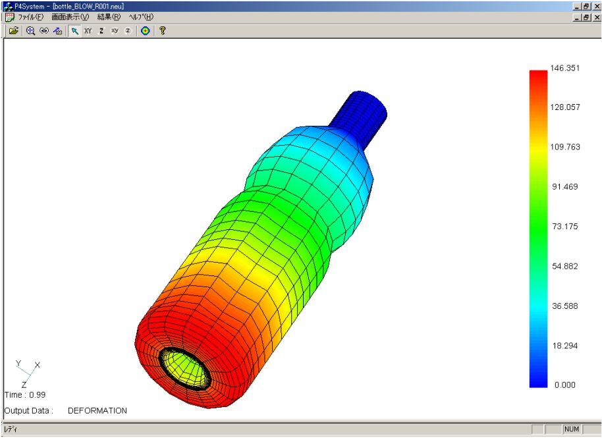Click the document icon beside the ファイル menu
Image resolution: width=602 pixels, height=438 pixels.
coord(10,17)
